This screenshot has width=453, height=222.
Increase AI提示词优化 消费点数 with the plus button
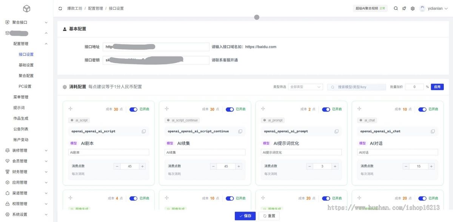click(x=335, y=166)
